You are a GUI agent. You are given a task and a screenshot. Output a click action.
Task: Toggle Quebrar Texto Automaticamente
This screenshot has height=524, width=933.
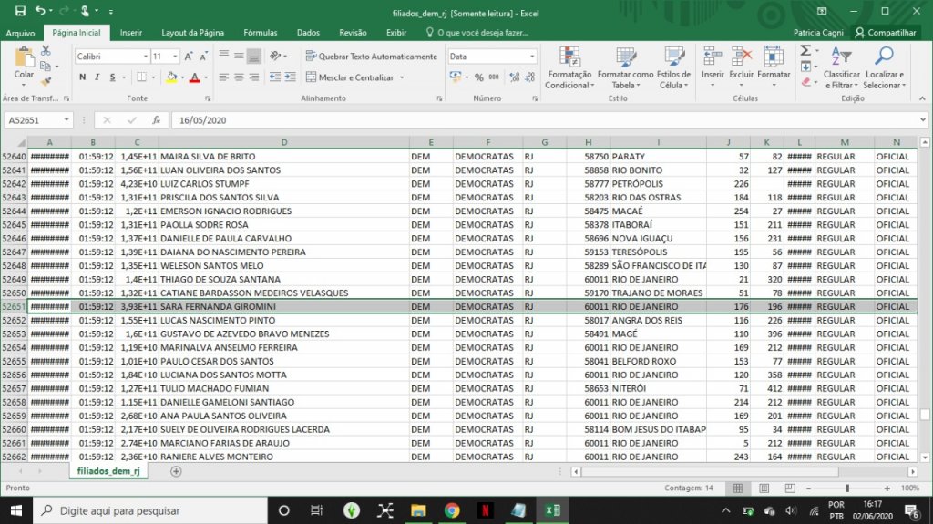click(x=371, y=57)
